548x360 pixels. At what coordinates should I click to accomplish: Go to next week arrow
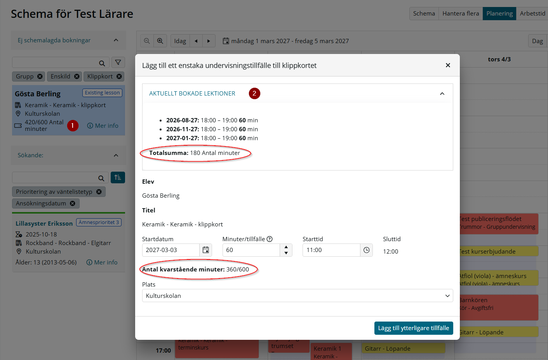click(209, 41)
